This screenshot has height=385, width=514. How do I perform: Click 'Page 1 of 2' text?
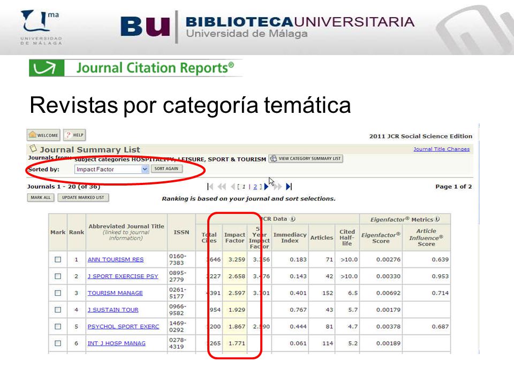453,186
